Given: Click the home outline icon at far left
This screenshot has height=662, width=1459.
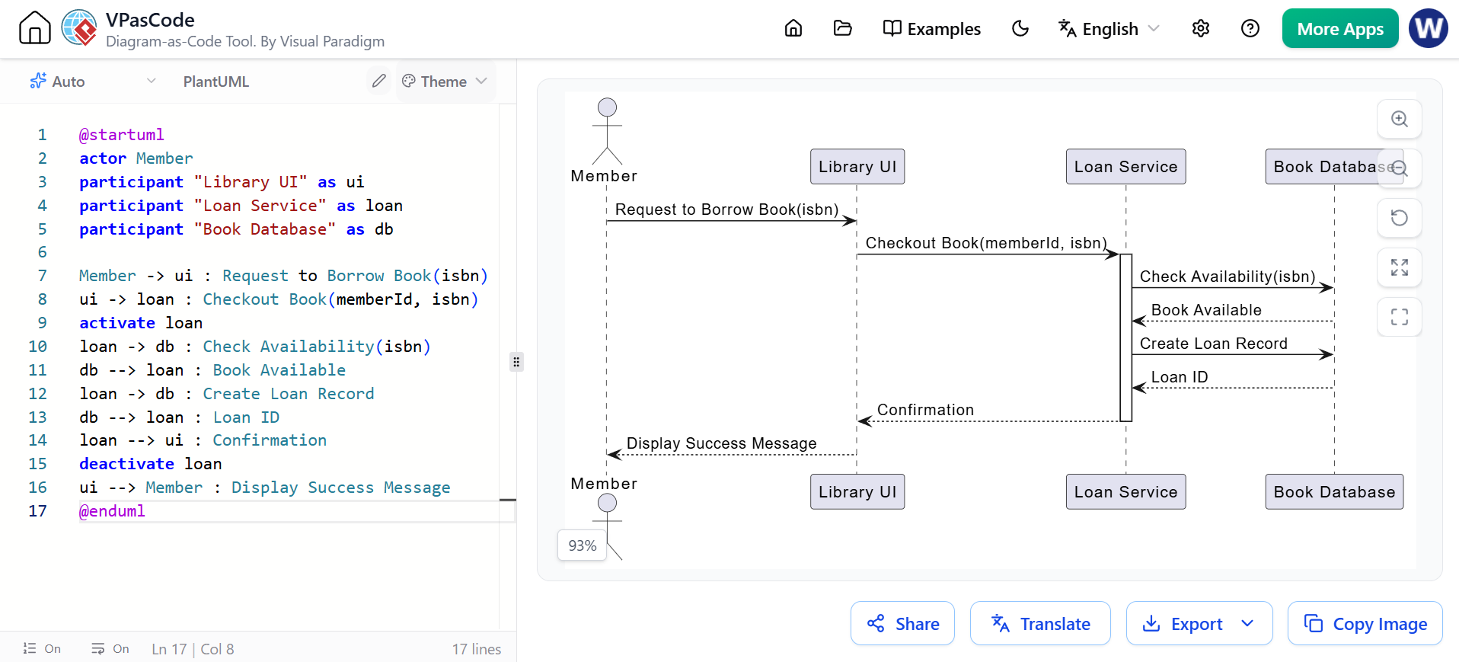Looking at the screenshot, I should pyautogui.click(x=35, y=28).
